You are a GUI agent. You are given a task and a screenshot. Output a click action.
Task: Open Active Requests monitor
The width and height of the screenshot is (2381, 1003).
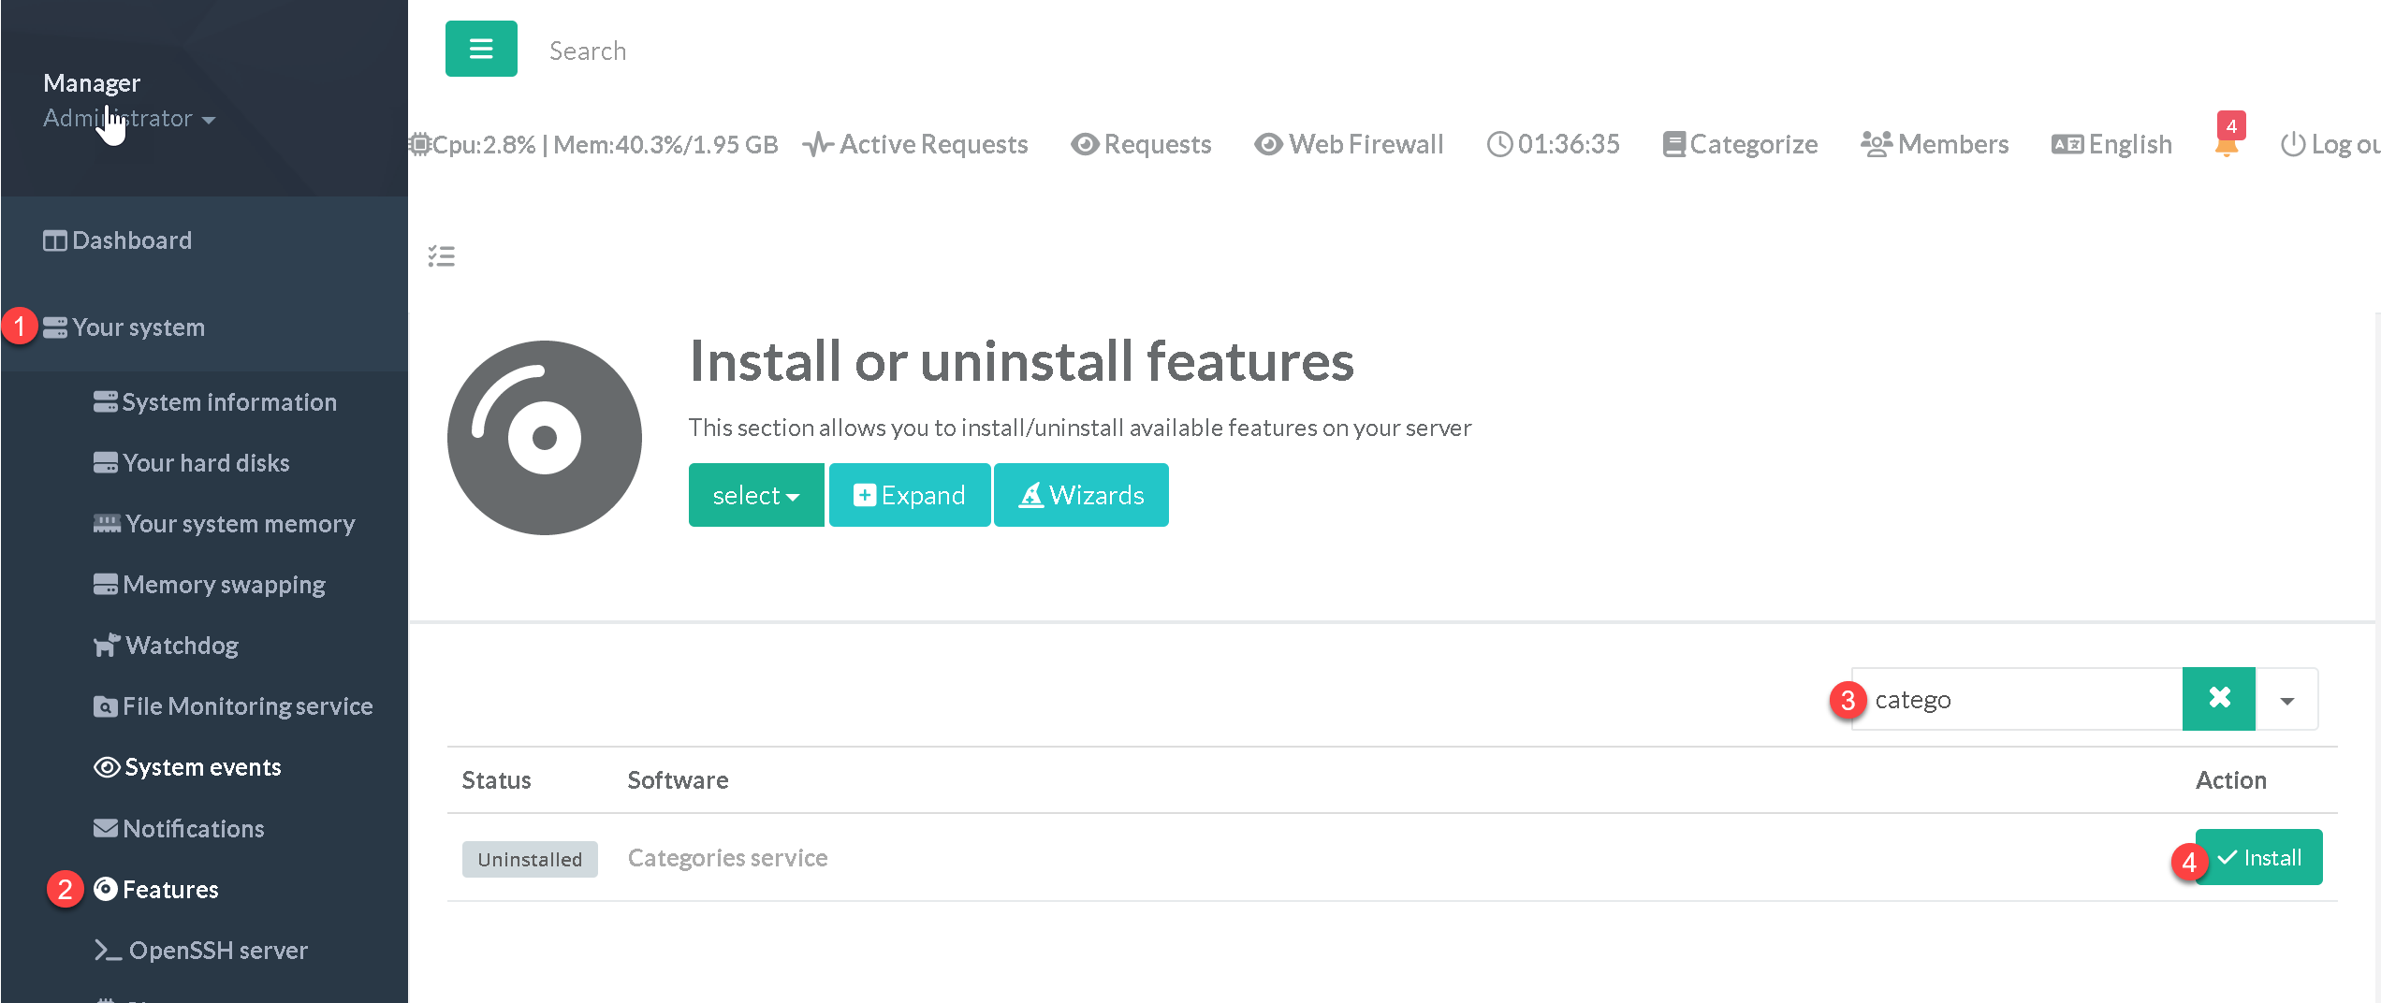[915, 144]
